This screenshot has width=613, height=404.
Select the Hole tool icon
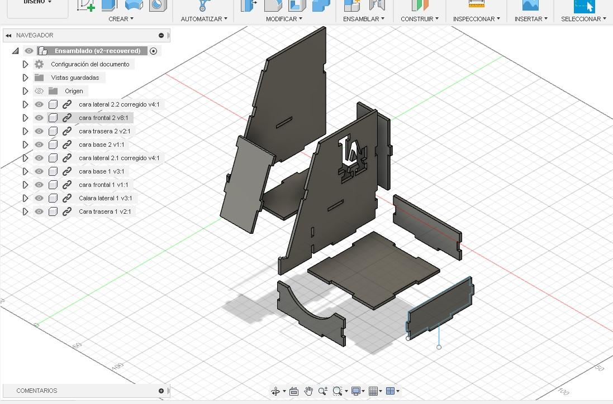pos(158,5)
